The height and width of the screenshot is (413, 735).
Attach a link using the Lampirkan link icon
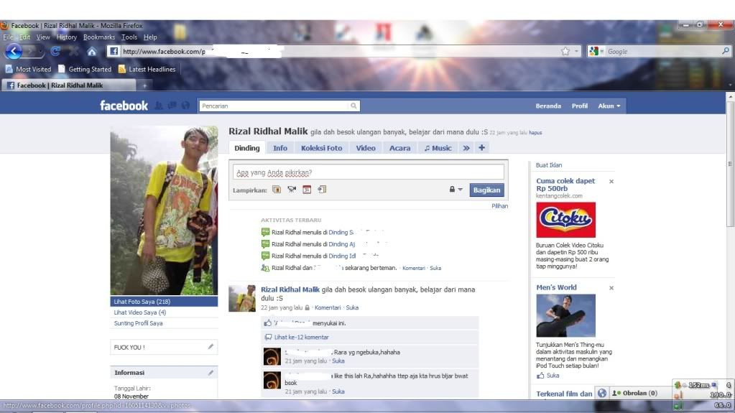(322, 190)
